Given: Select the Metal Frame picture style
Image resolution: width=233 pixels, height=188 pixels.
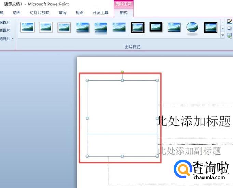Looking at the screenshot, I should (x=64, y=27).
